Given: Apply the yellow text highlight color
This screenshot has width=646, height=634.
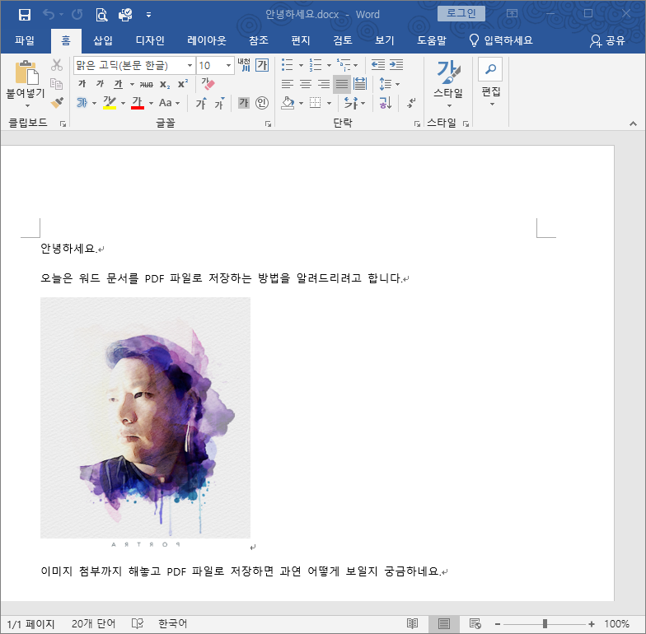Looking at the screenshot, I should click(x=110, y=102).
